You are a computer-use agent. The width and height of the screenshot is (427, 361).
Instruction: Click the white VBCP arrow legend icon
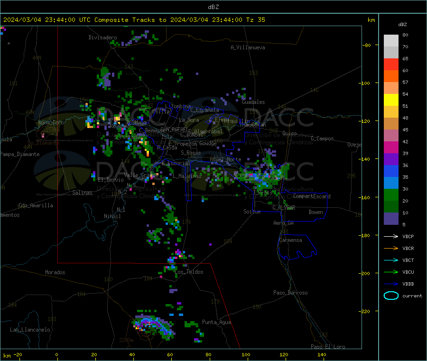coord(391,236)
